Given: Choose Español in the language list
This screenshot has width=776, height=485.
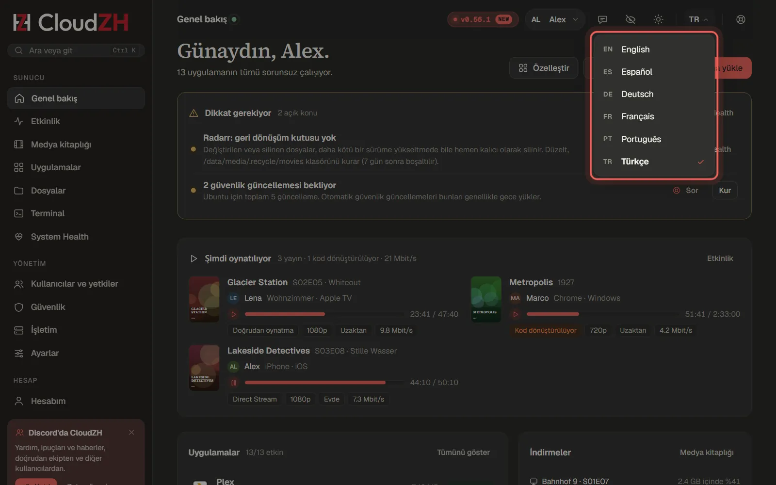Looking at the screenshot, I should click(x=653, y=72).
